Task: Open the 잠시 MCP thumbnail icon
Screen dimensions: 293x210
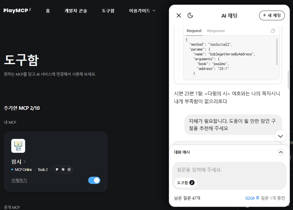Action: click(18, 146)
